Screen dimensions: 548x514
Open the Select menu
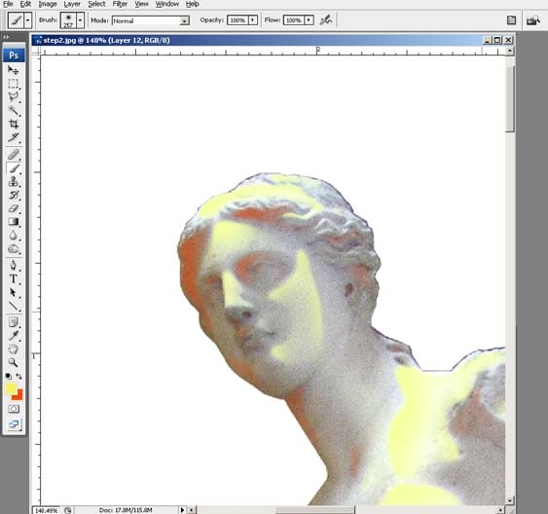tap(96, 4)
